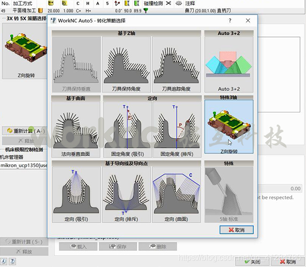
Task: Select the 法向垂直曲面 strategy tile
Action: (76, 129)
